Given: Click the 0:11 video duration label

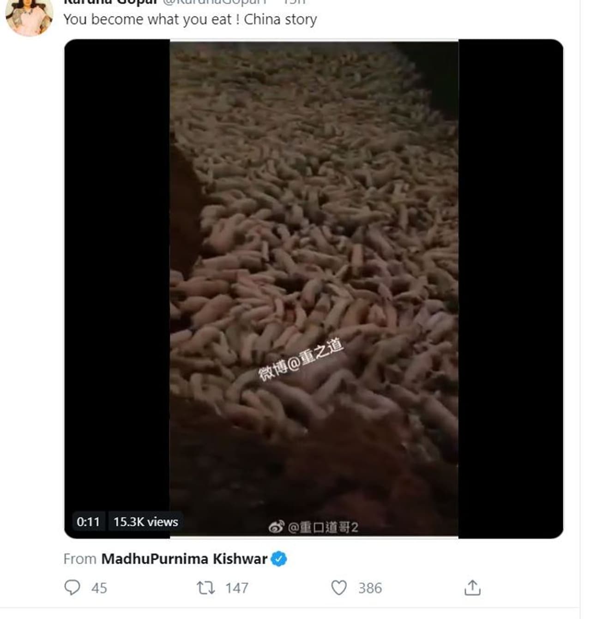Looking at the screenshot, I should click(x=88, y=522).
